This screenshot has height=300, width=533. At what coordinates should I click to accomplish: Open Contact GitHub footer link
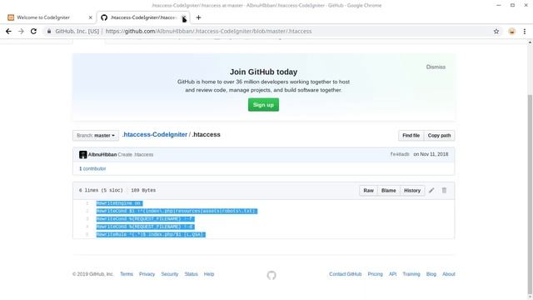346,274
